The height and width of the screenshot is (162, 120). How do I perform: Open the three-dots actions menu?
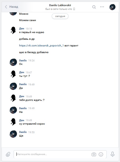[x=102, y=7]
